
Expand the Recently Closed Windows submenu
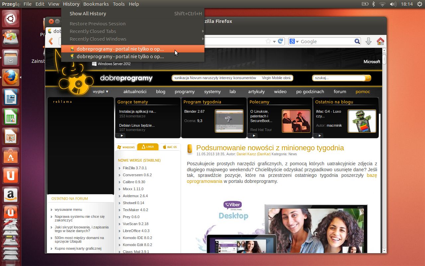point(132,39)
